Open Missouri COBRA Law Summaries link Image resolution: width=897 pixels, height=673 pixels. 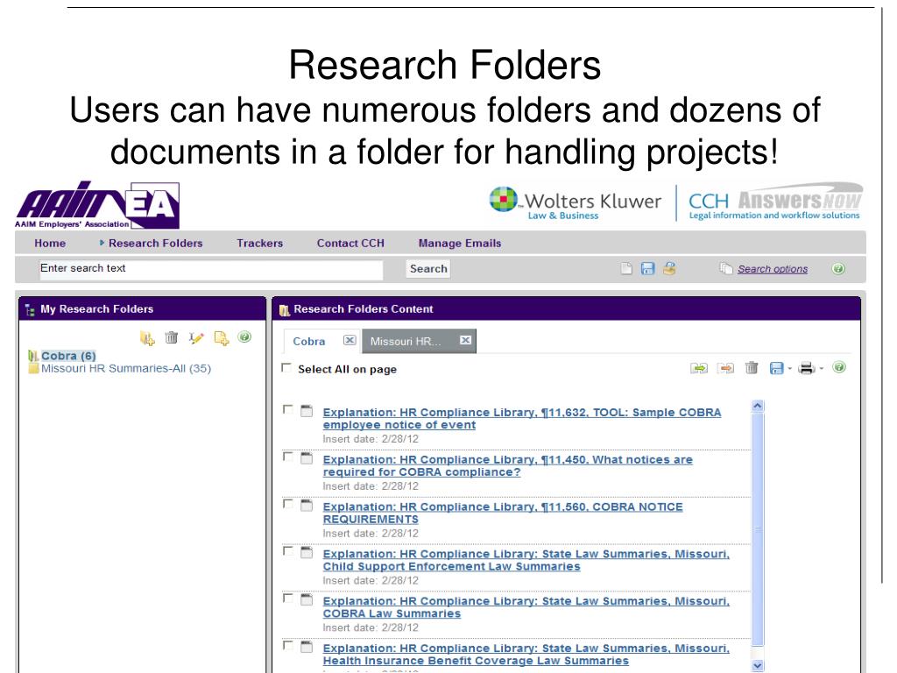(526, 607)
